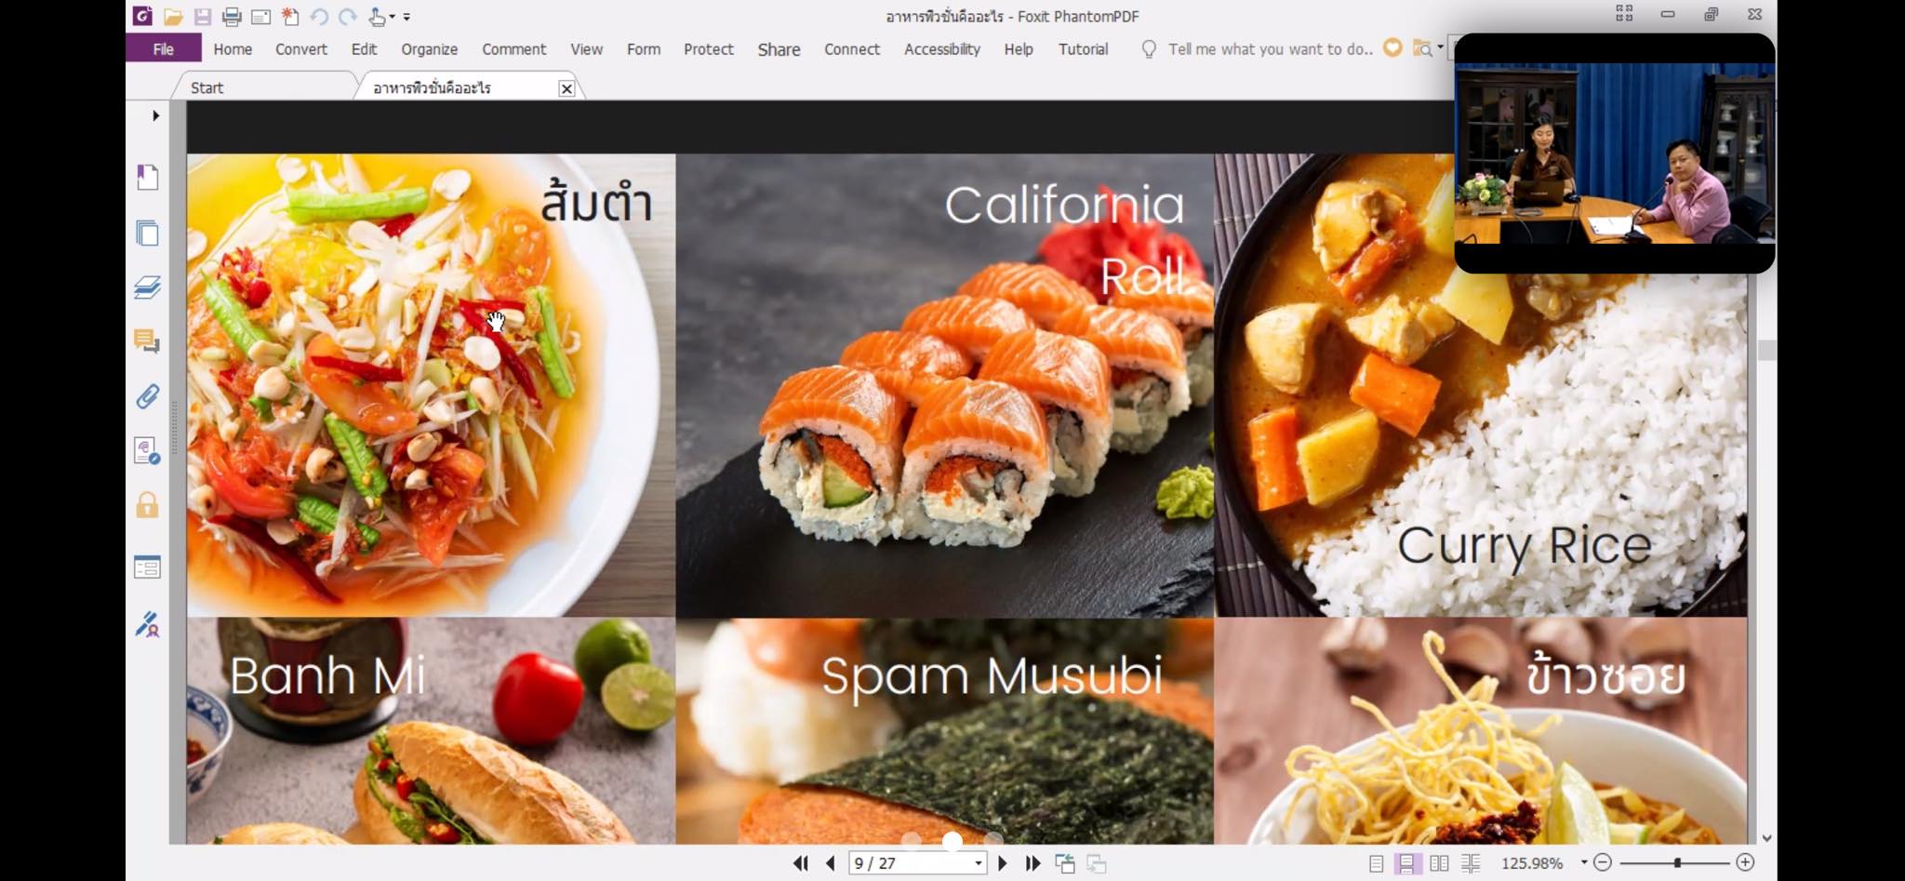
Task: Open the 125.98% zoom level dropdown
Action: pyautogui.click(x=1584, y=862)
